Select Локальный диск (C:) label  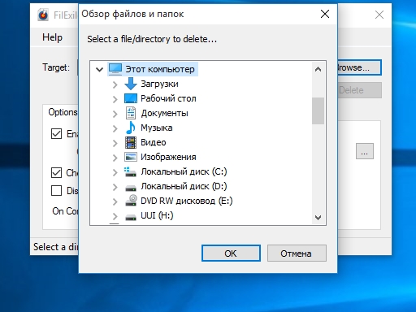(x=184, y=171)
